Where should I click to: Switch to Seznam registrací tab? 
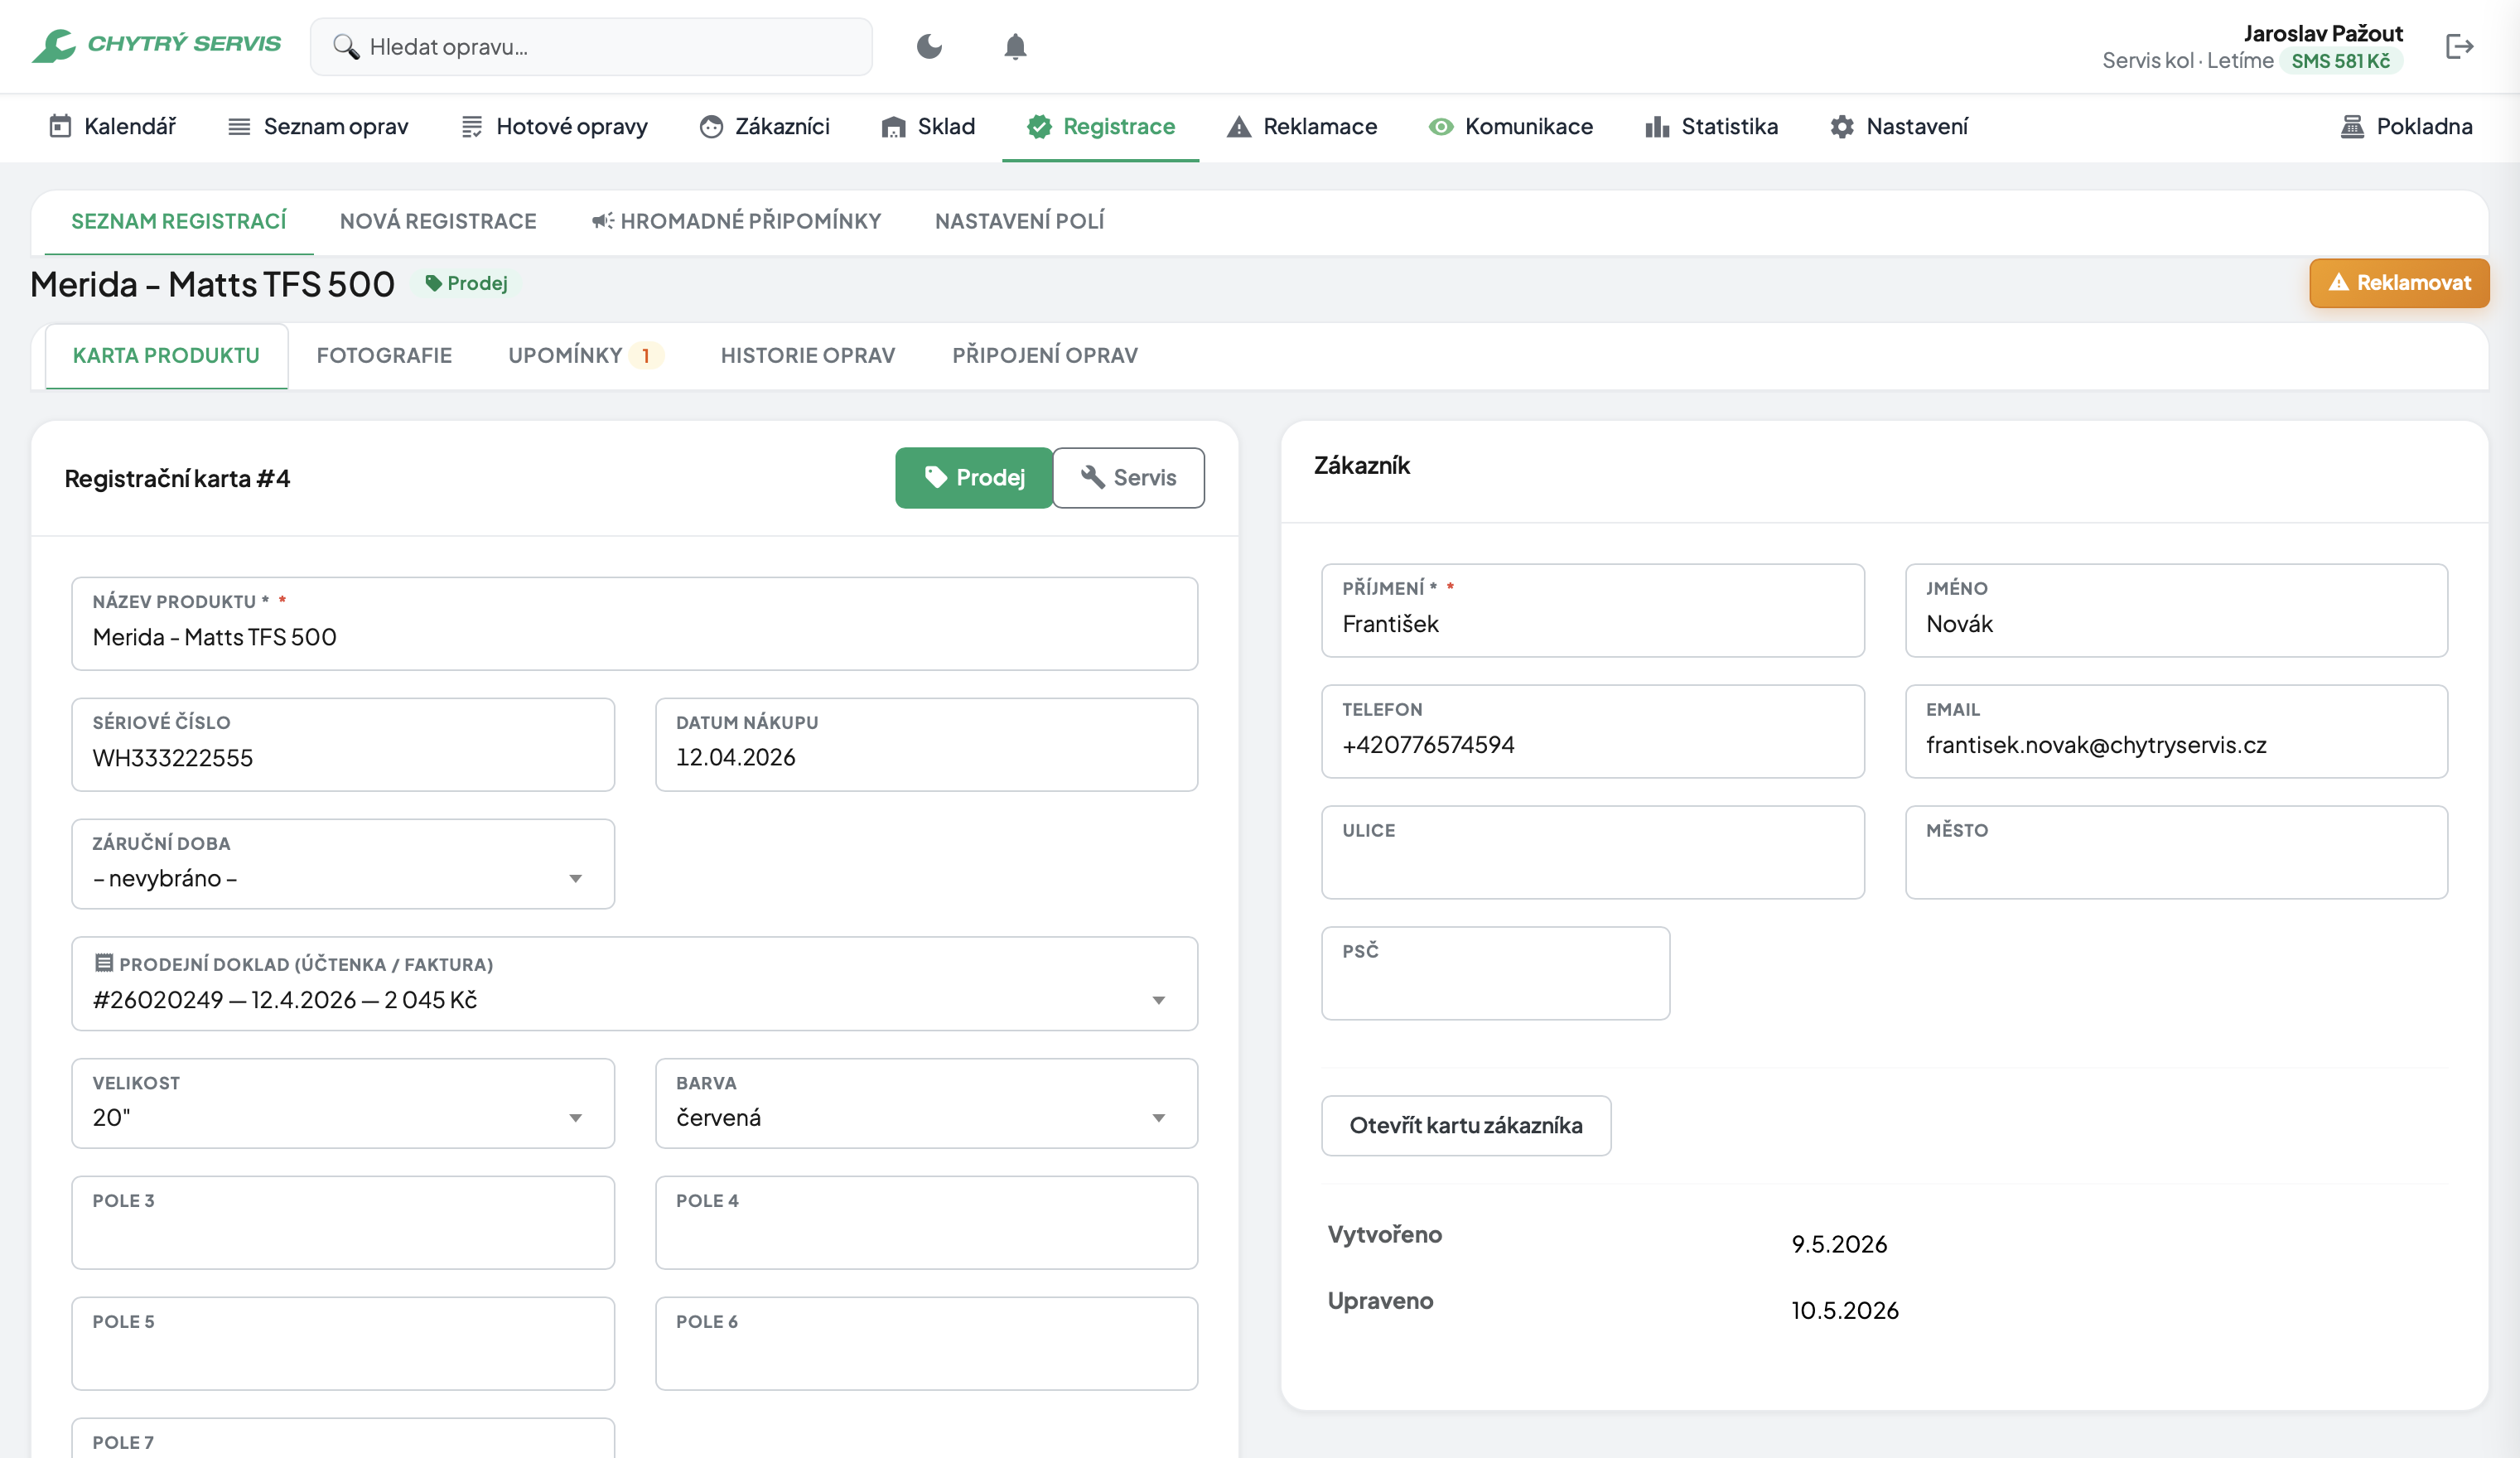click(x=179, y=221)
